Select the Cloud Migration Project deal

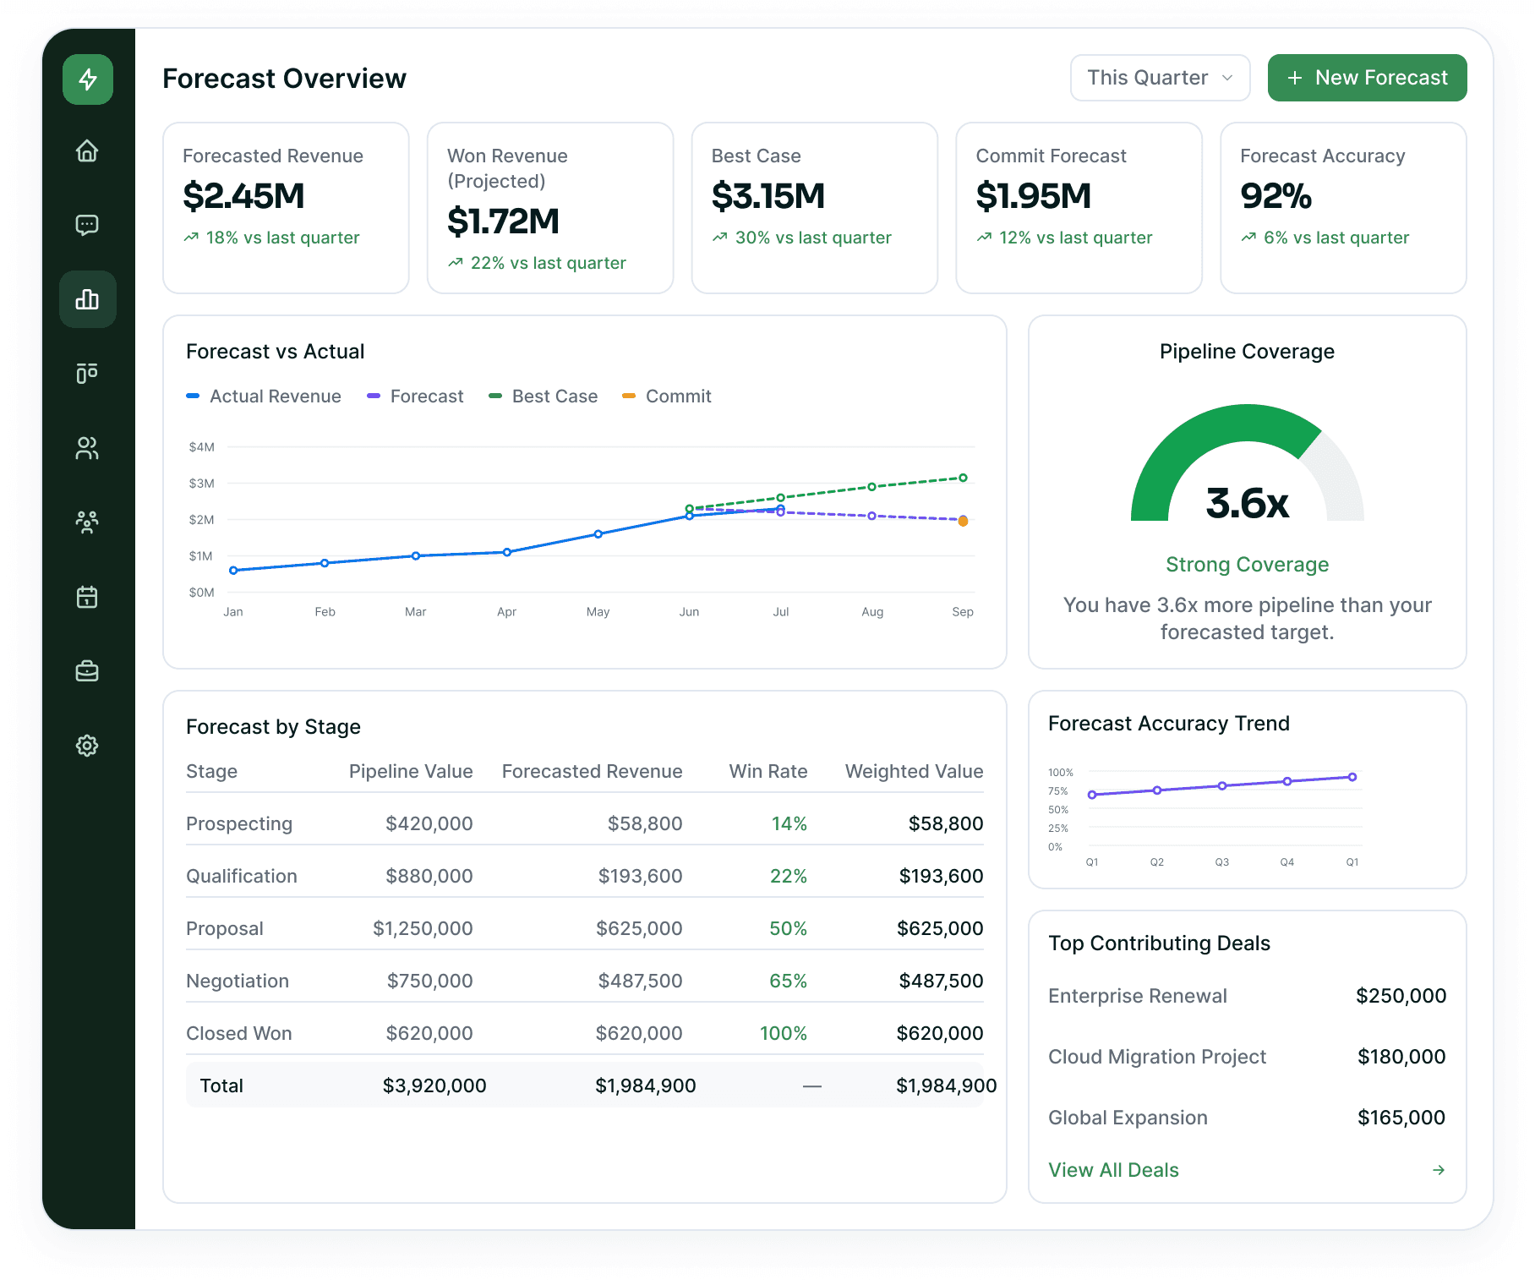pos(1247,1057)
